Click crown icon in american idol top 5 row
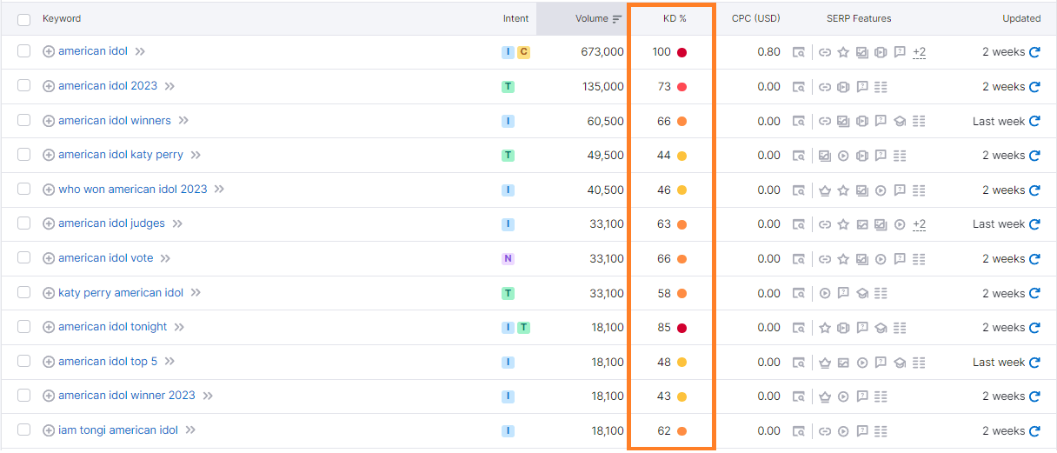 tap(825, 363)
